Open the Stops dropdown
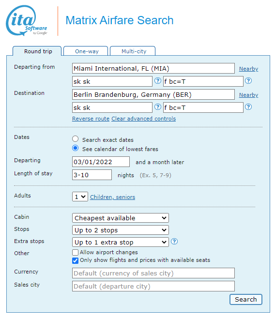The image size is (275, 320). point(121,230)
